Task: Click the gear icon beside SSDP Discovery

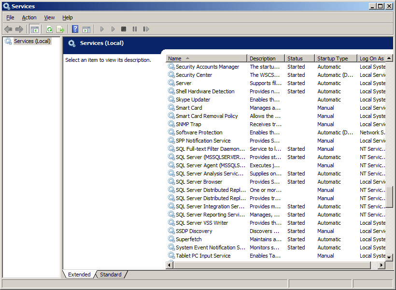Action: 171,231
